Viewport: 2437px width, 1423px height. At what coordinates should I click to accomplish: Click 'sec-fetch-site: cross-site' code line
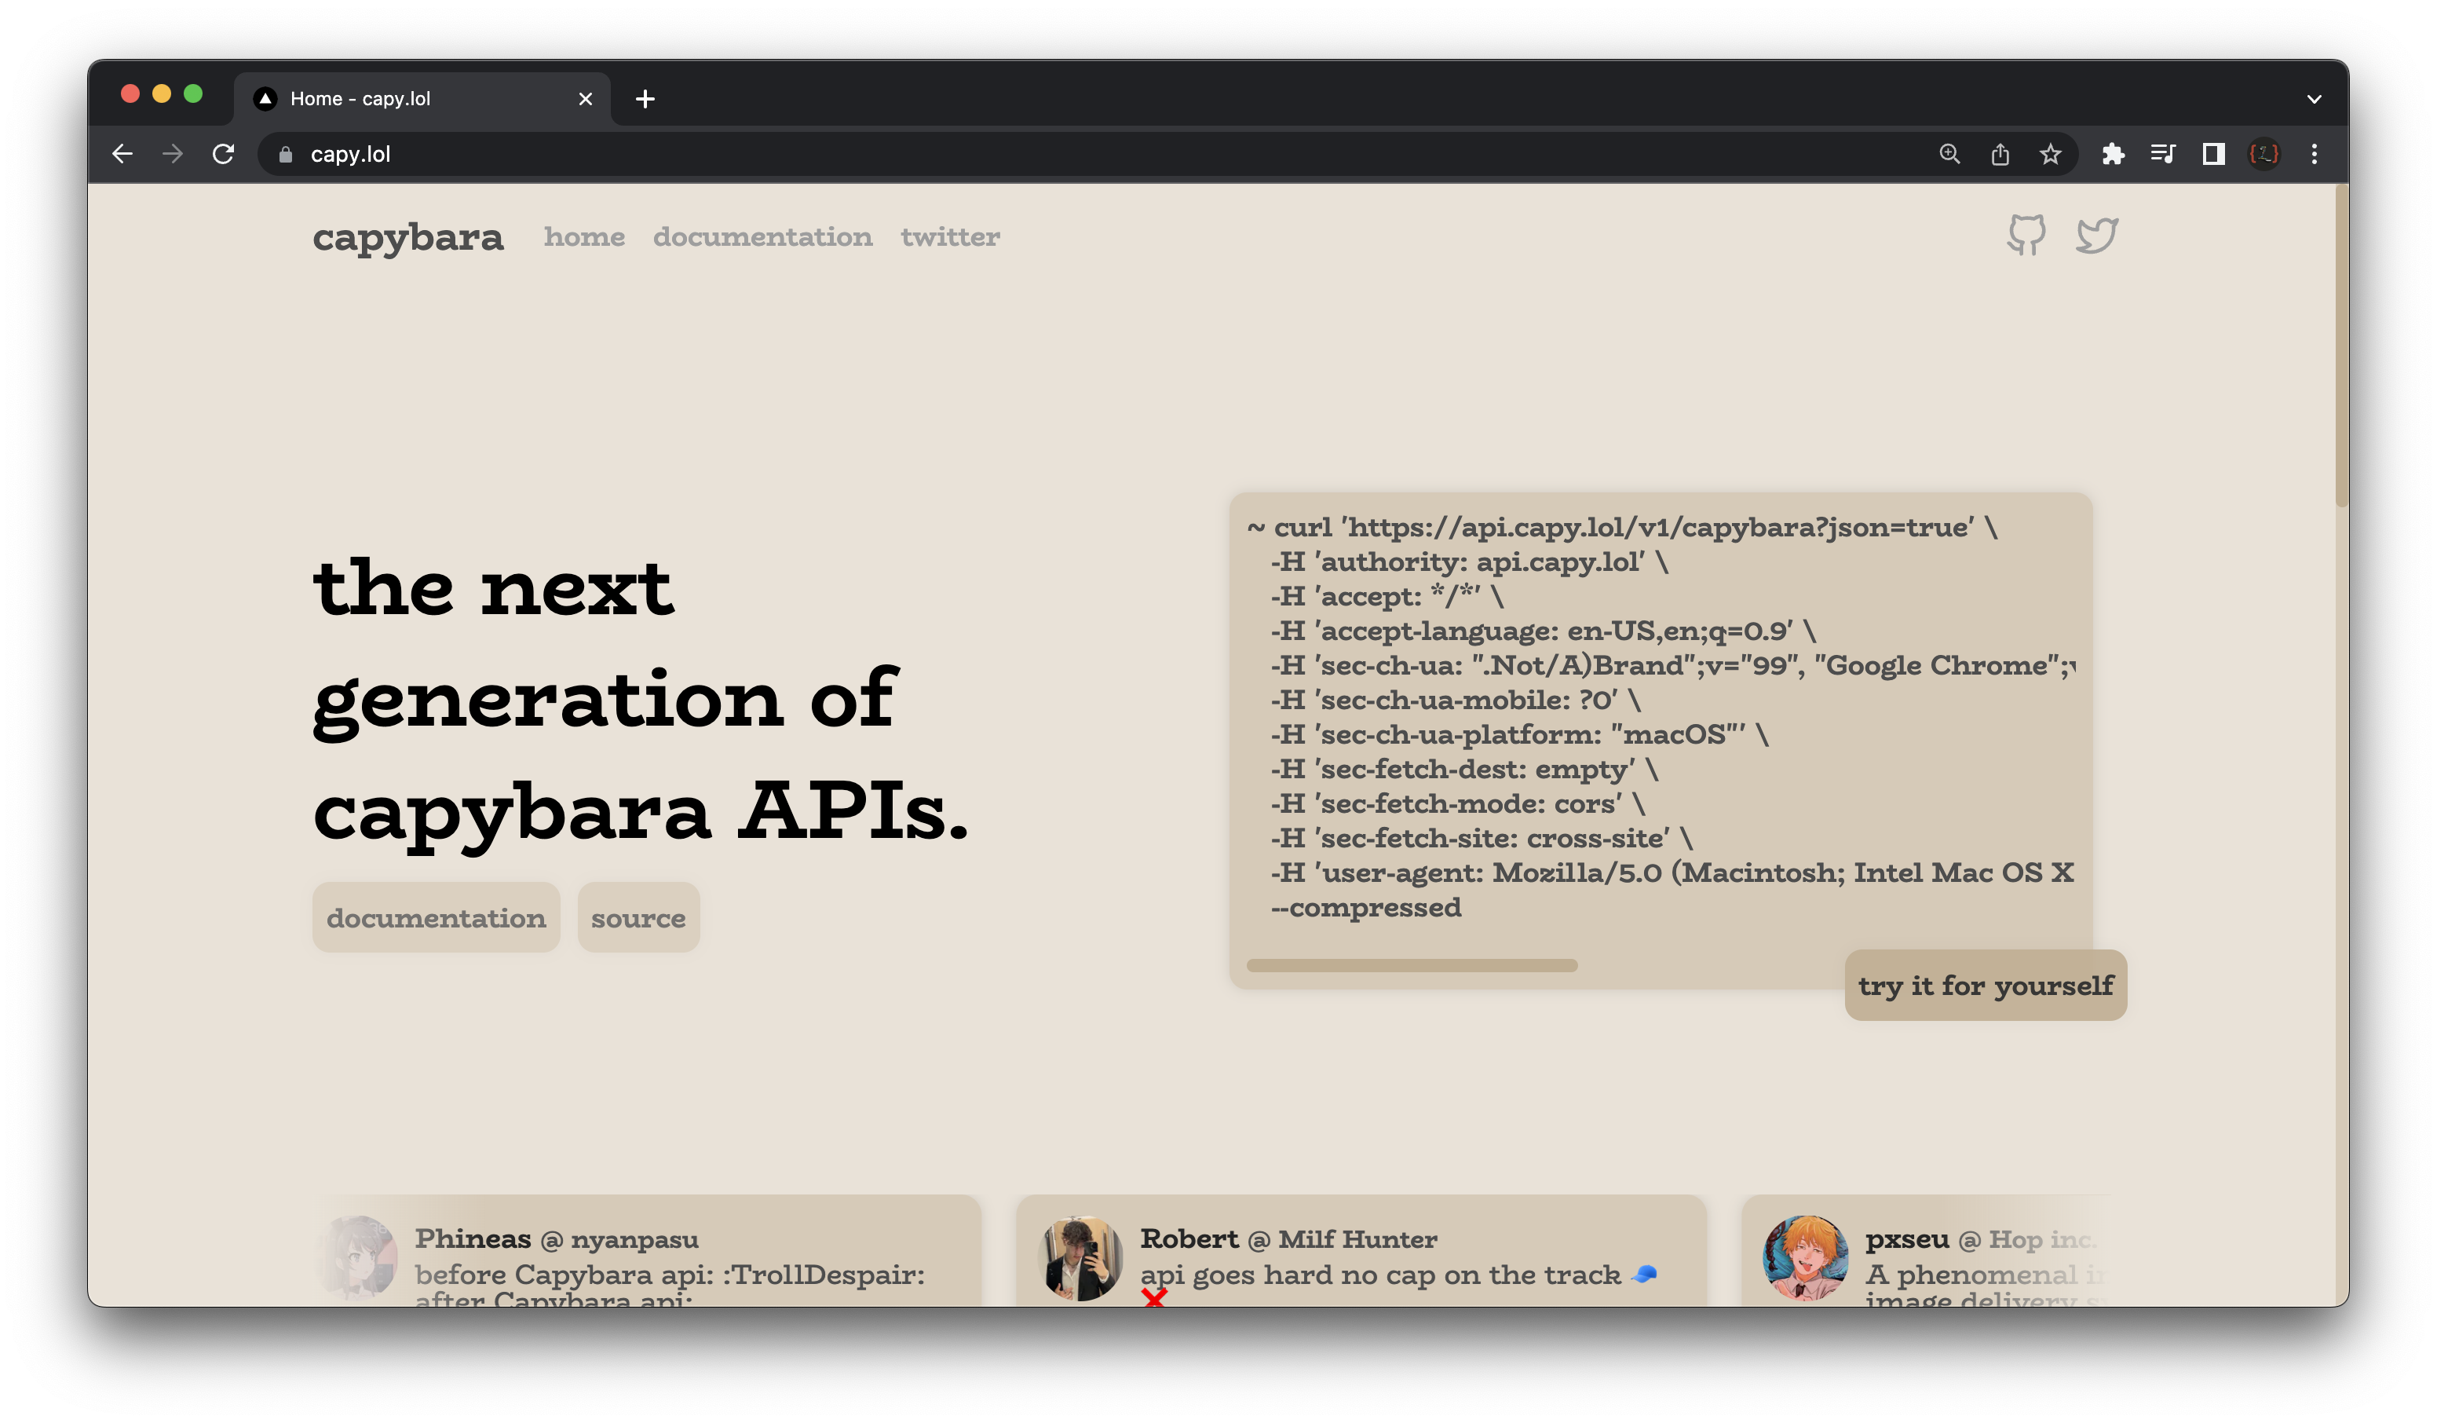1481,838
